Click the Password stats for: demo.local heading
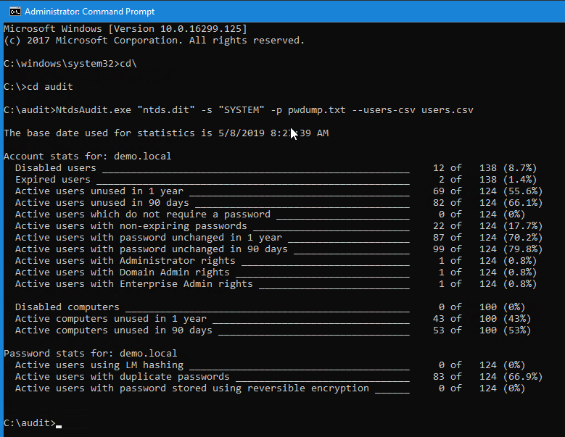 pos(91,354)
